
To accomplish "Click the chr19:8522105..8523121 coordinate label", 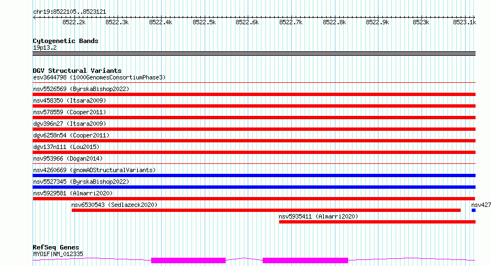I will (x=70, y=12).
